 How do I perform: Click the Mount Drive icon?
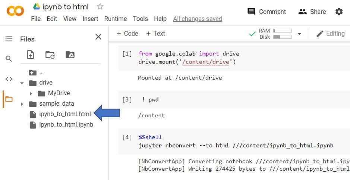click(x=70, y=55)
